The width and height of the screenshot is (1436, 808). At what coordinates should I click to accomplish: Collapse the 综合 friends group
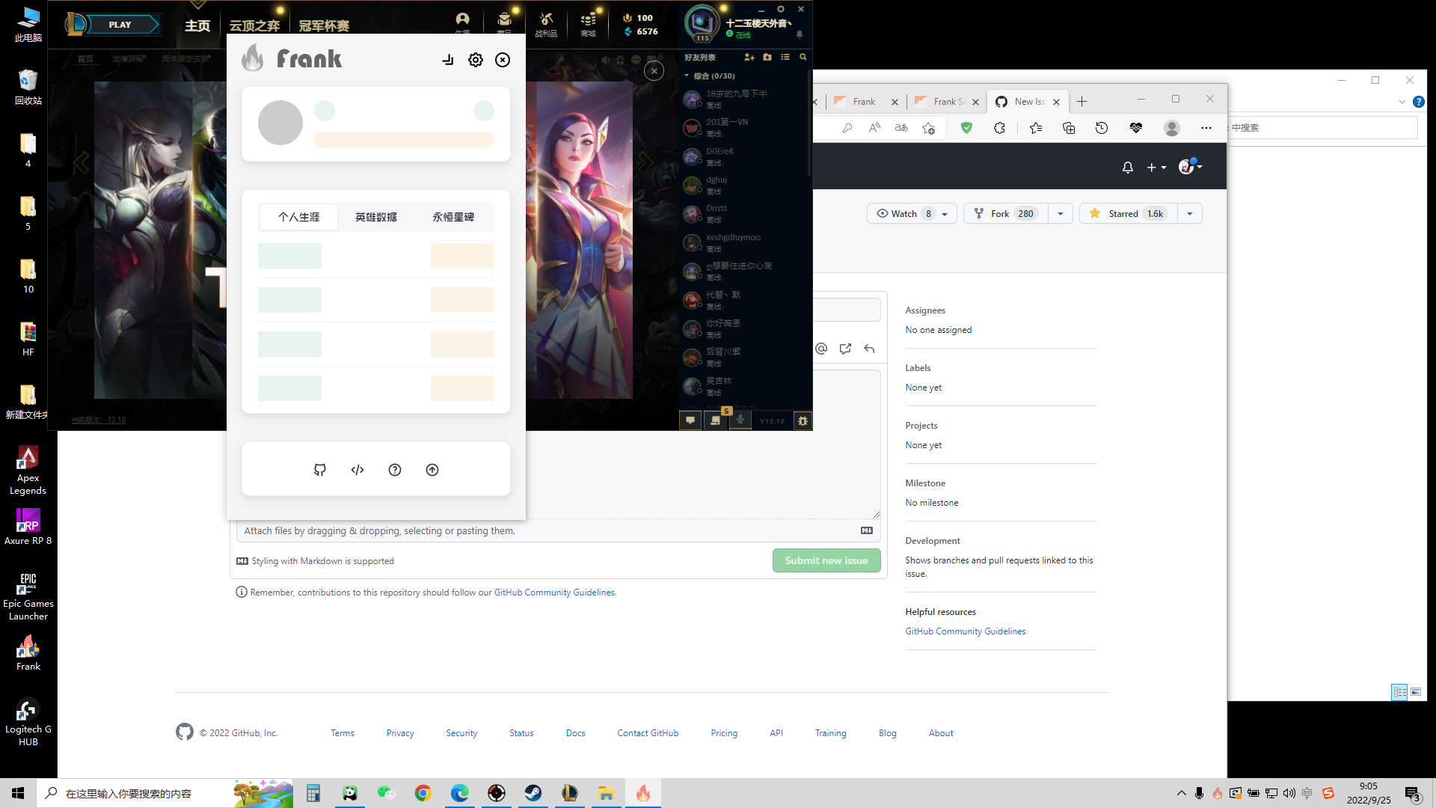[685, 76]
